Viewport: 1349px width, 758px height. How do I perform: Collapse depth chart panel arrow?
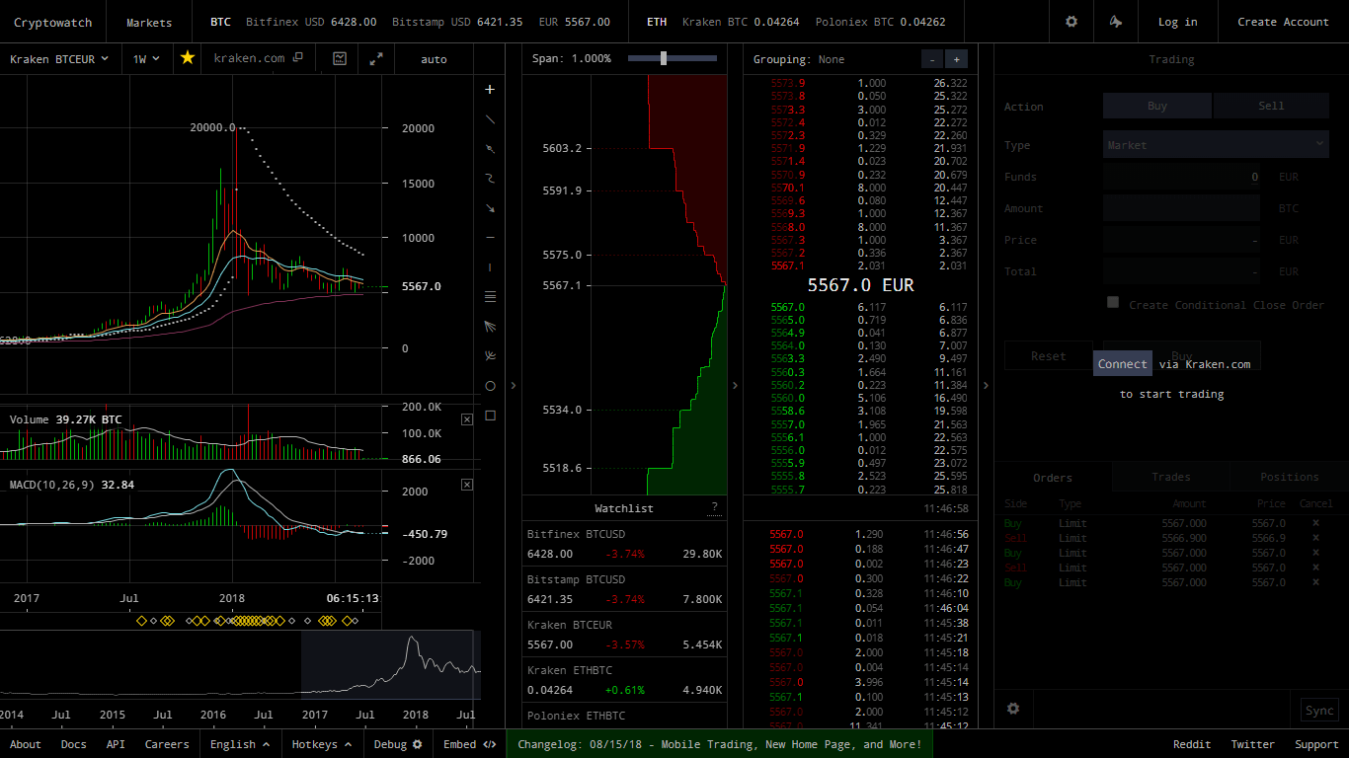734,386
